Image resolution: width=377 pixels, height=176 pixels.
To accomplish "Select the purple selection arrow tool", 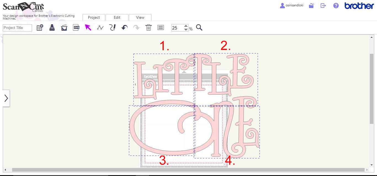I will pyautogui.click(x=88, y=27).
